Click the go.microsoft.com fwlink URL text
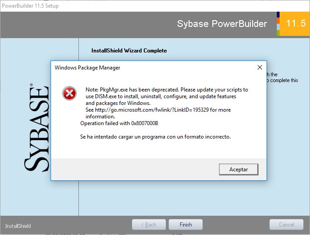 coord(152,110)
